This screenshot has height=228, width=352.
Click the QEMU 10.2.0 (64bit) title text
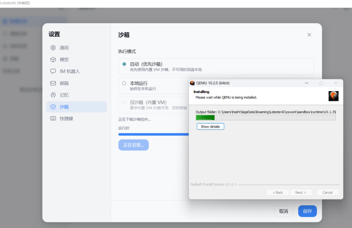point(213,83)
